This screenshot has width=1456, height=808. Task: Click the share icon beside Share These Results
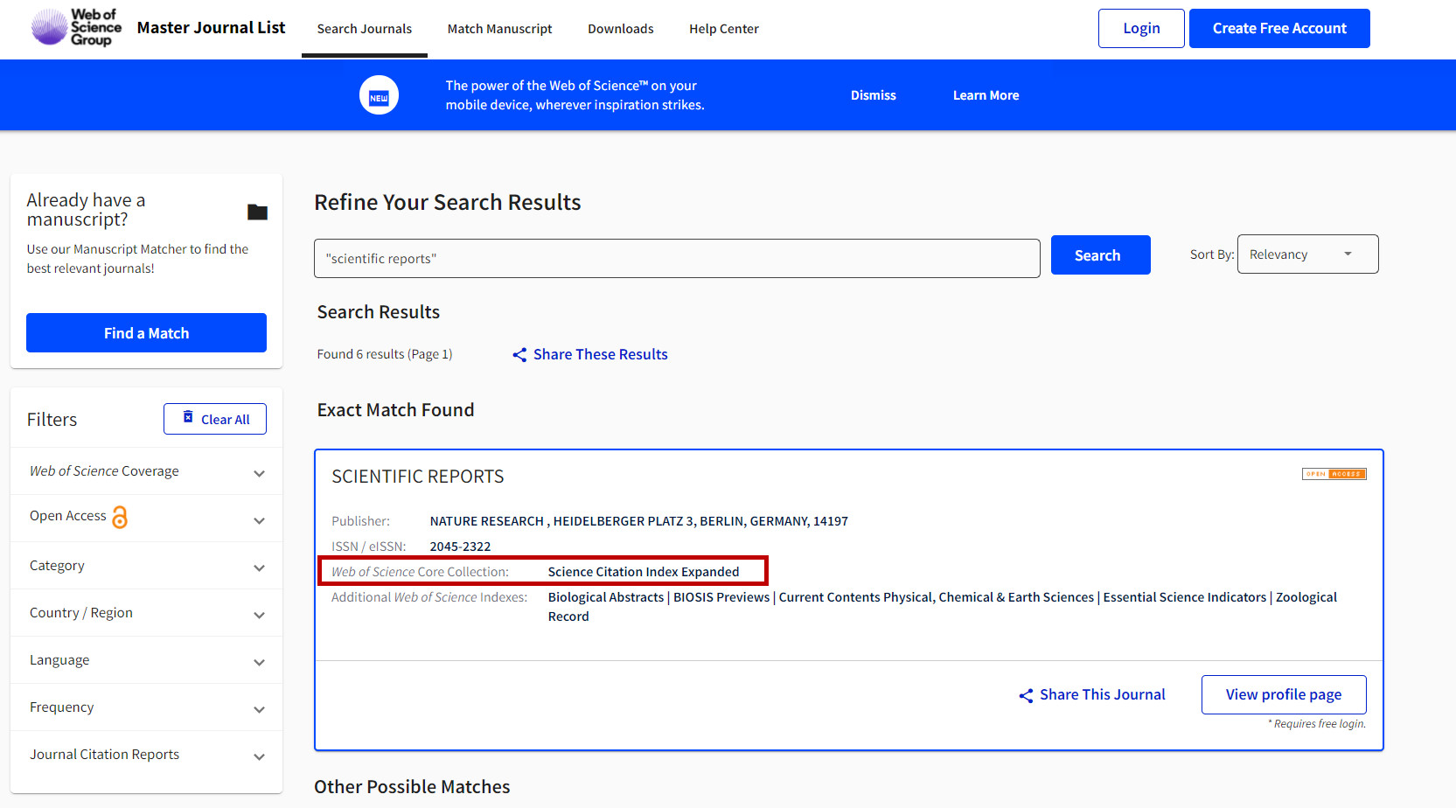click(519, 354)
